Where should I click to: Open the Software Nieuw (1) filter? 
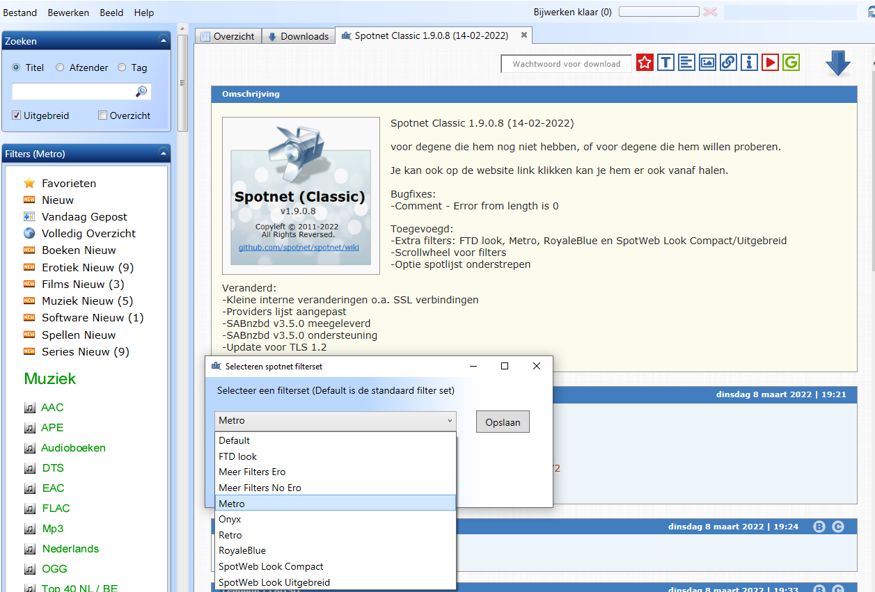point(93,317)
